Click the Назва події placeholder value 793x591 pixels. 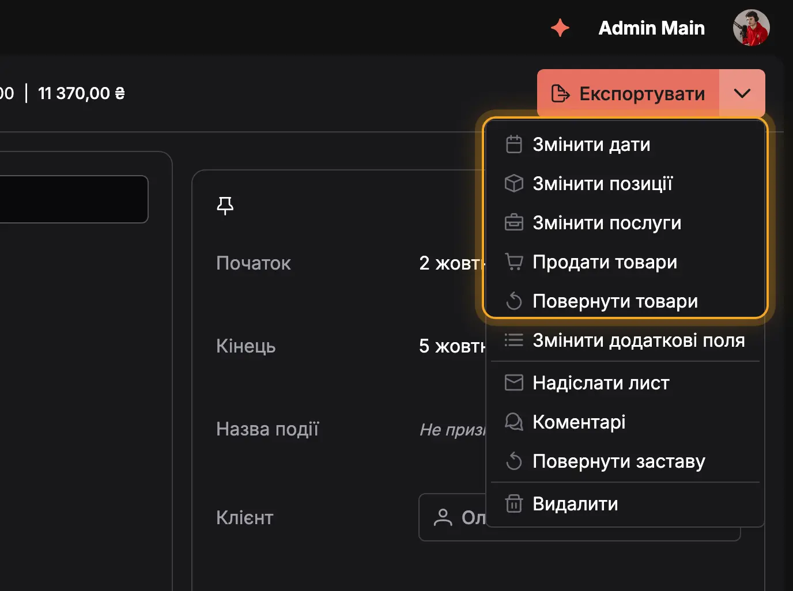click(x=452, y=429)
